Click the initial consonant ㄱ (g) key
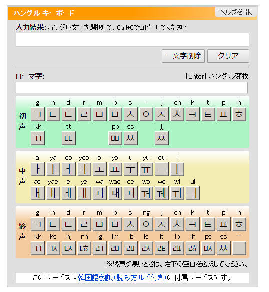This screenshot has width=269, height=292. 38,114
